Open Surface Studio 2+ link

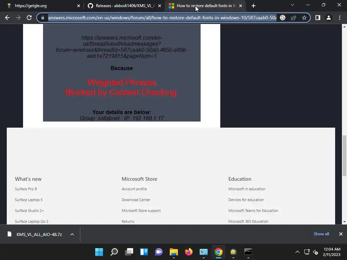29,211
